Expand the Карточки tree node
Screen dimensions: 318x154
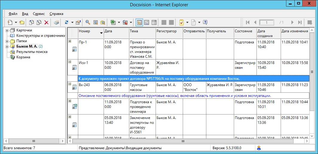tap(7, 30)
